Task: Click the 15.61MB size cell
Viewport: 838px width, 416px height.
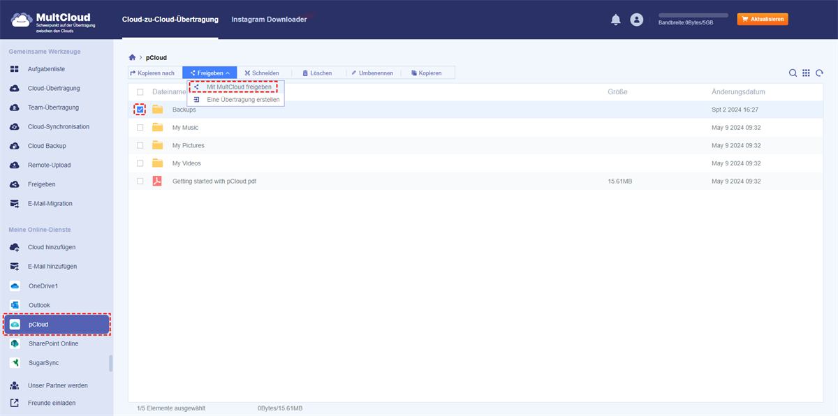Action: pos(620,181)
